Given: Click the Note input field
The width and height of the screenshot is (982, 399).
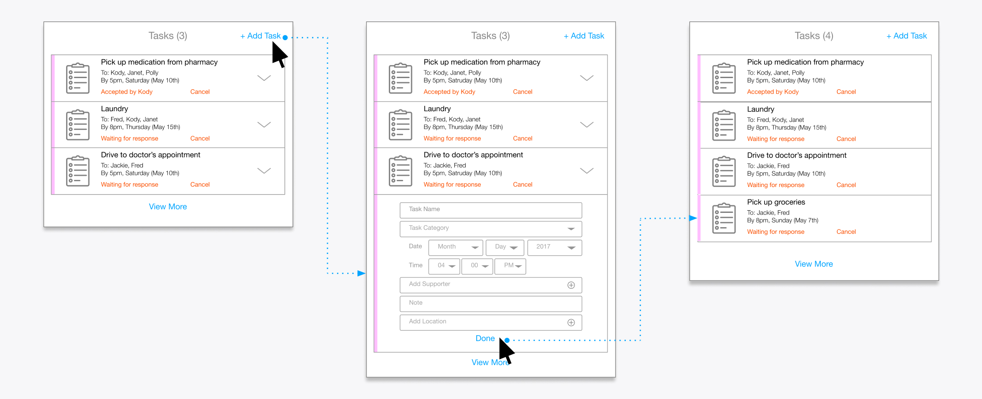Looking at the screenshot, I should click(x=491, y=304).
